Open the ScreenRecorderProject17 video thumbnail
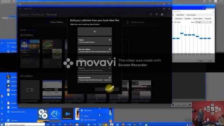Screen dimensions: 224x126 click(141, 90)
